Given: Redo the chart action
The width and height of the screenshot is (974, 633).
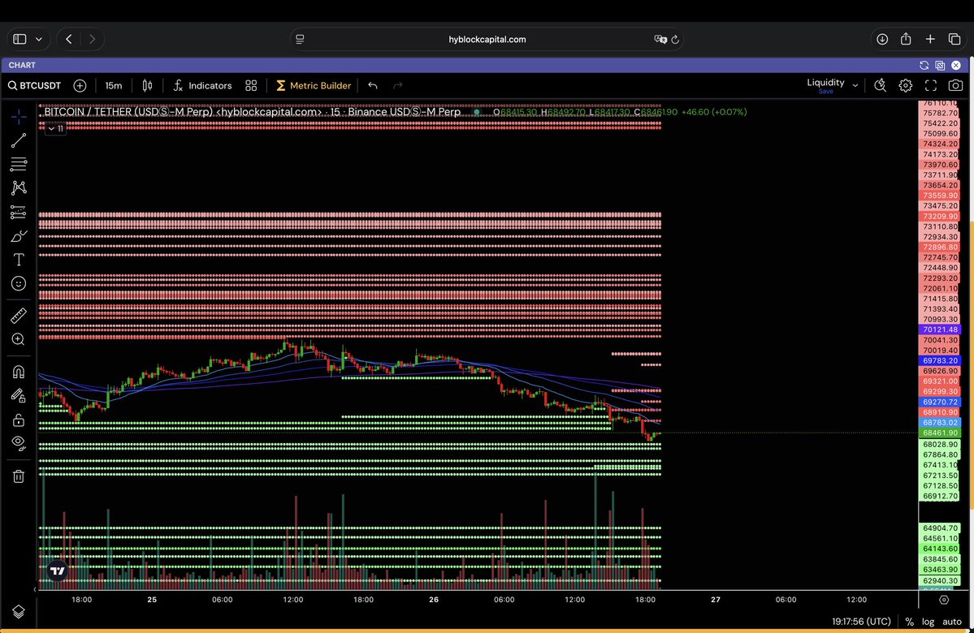Looking at the screenshot, I should click(397, 86).
